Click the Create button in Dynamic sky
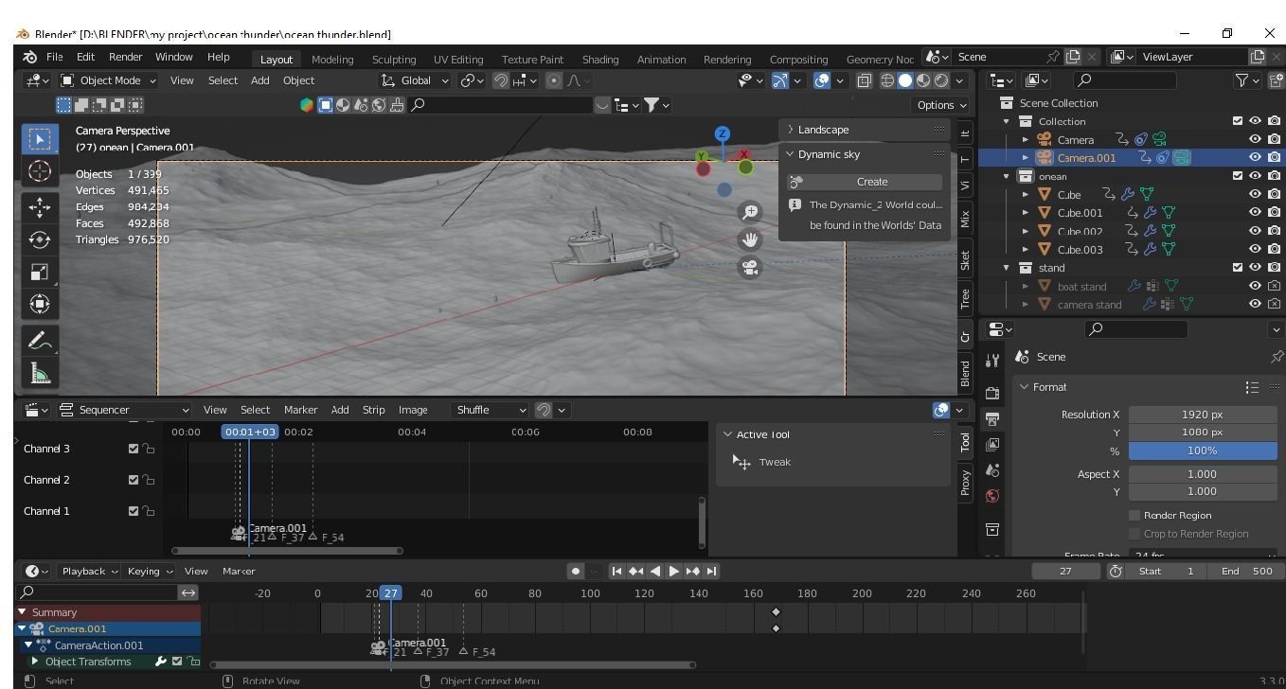The height and width of the screenshot is (689, 1286). pyautogui.click(x=865, y=182)
